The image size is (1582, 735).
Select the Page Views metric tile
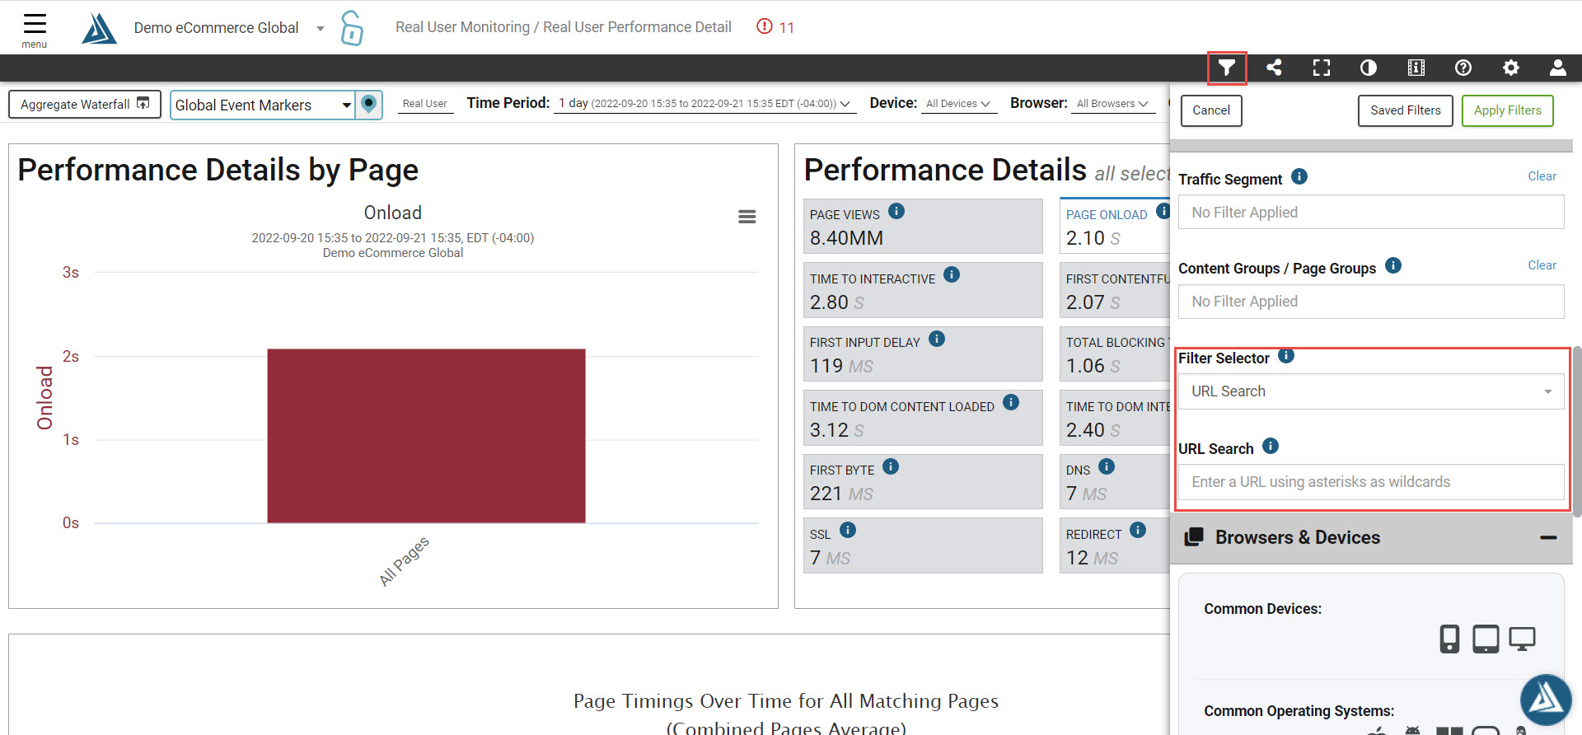[923, 226]
